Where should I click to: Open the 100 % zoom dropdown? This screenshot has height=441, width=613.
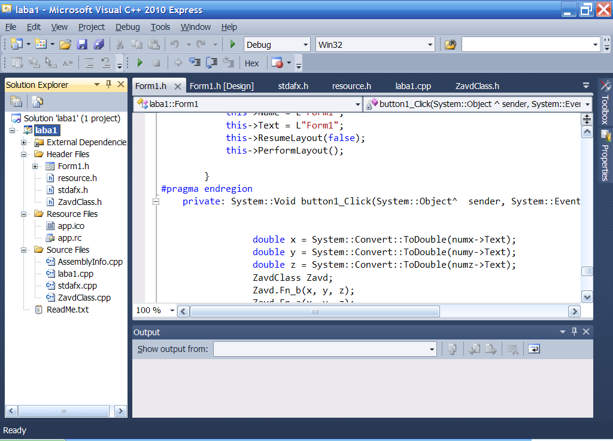coord(172,311)
